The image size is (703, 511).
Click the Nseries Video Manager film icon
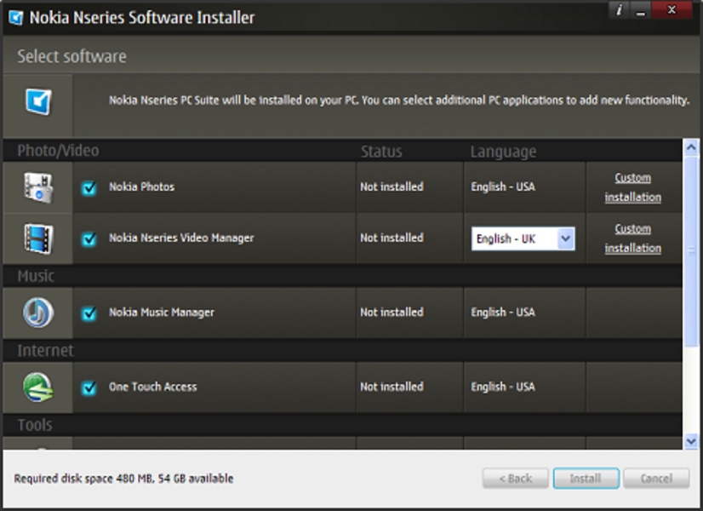(37, 238)
